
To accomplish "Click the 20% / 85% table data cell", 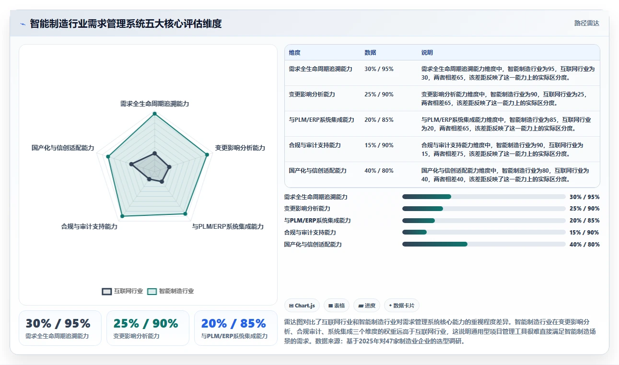I will coord(379,120).
